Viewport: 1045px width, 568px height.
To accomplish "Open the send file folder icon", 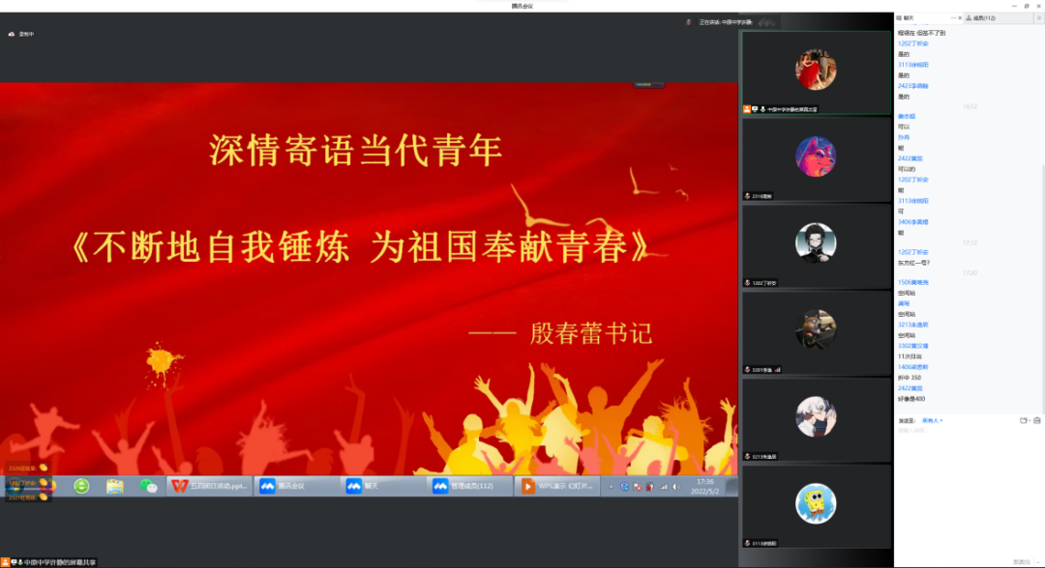I will click(1024, 420).
